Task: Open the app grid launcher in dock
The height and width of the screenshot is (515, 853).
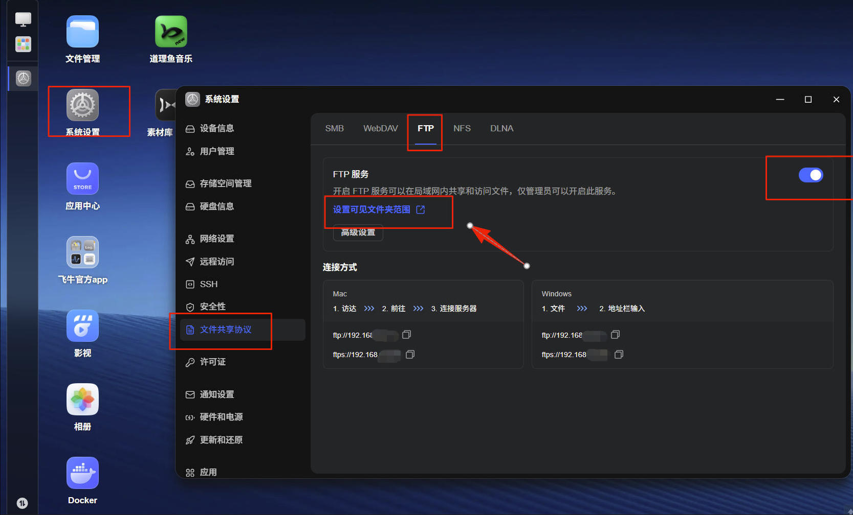Action: (x=23, y=44)
